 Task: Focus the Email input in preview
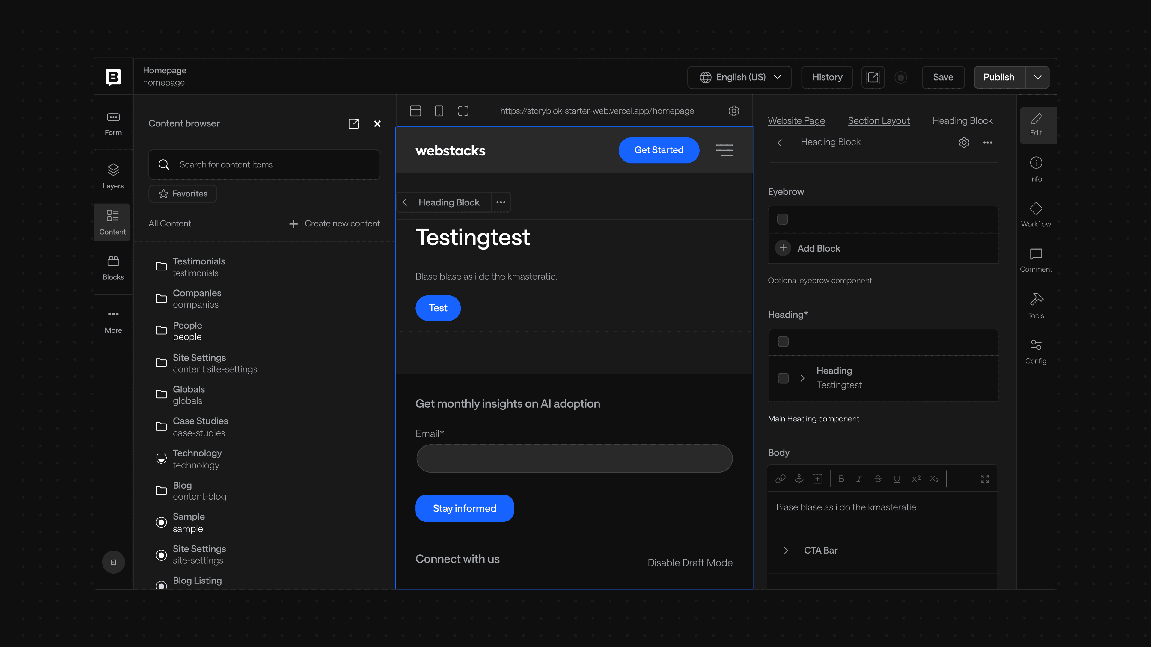tap(574, 459)
